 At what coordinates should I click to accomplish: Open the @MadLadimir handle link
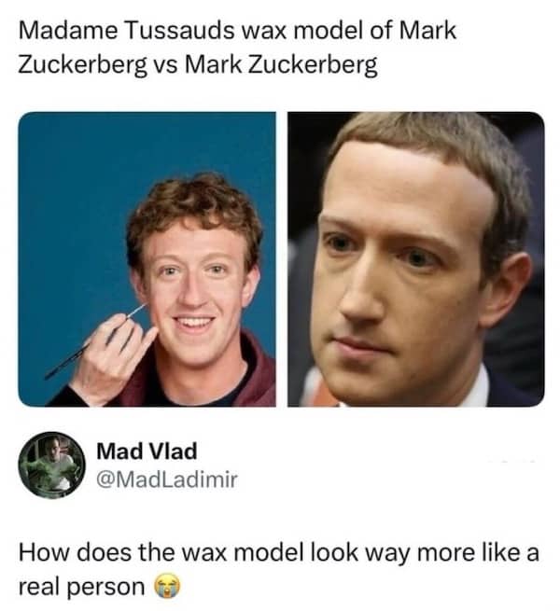click(x=166, y=479)
